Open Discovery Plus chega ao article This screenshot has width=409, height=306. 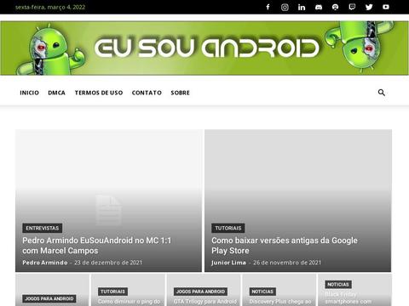pyautogui.click(x=280, y=302)
